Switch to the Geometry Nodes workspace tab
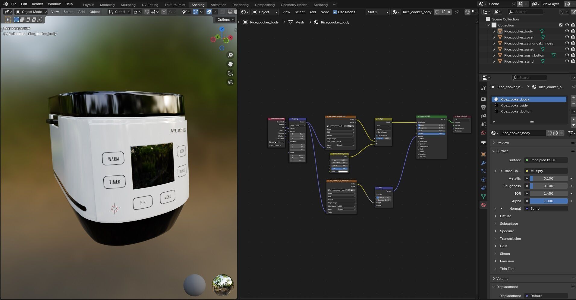The width and height of the screenshot is (576, 300). click(x=294, y=5)
